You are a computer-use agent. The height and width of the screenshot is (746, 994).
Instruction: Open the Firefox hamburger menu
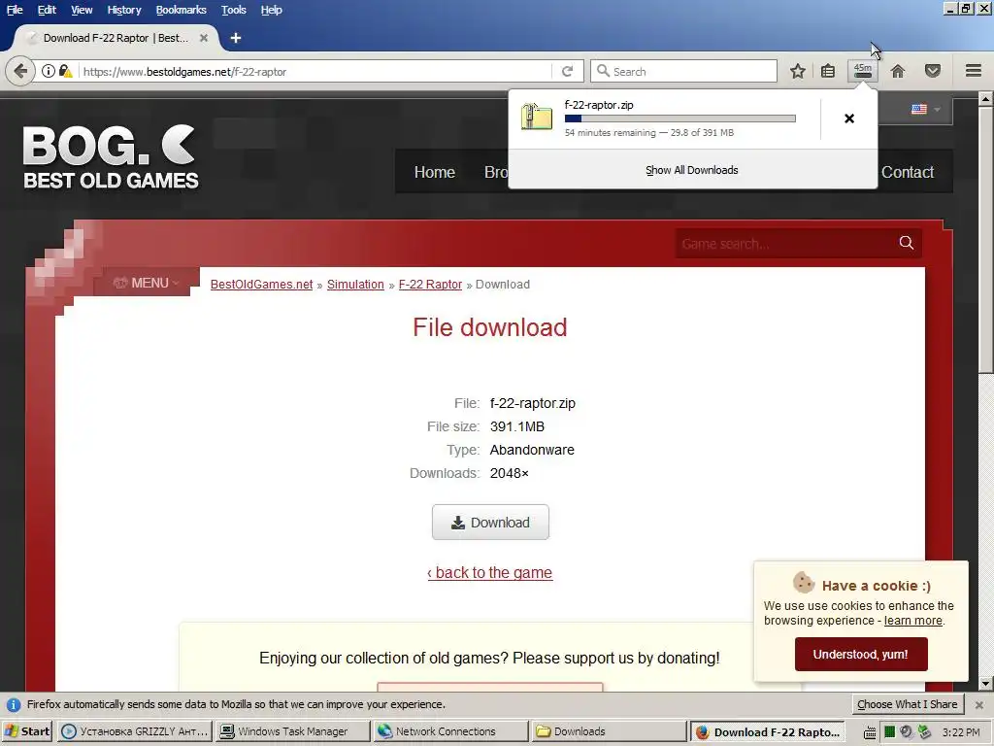tap(974, 70)
